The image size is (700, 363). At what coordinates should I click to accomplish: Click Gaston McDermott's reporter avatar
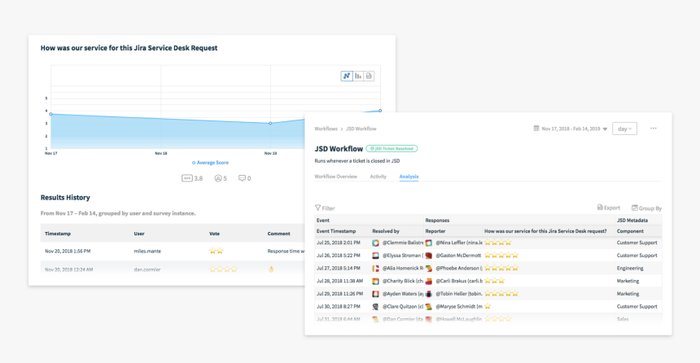click(x=429, y=256)
